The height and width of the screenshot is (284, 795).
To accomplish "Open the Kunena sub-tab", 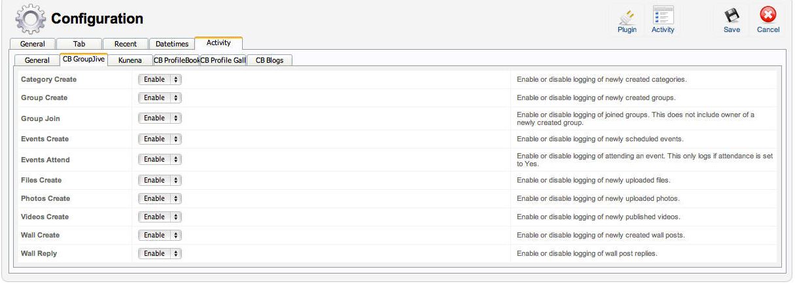I will coord(130,60).
